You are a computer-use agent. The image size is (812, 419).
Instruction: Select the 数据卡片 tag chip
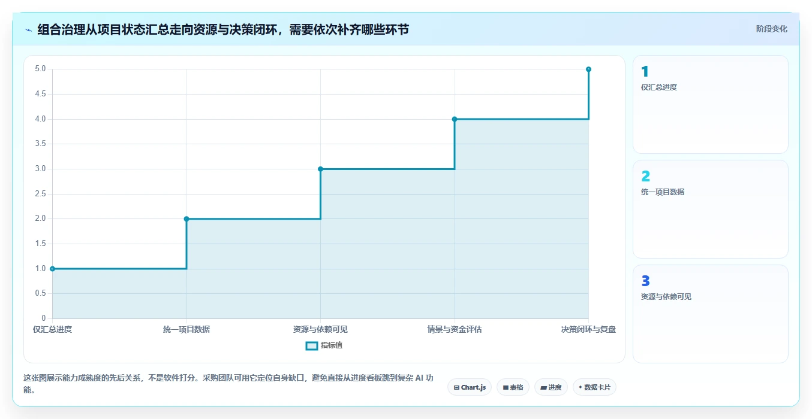coord(594,387)
